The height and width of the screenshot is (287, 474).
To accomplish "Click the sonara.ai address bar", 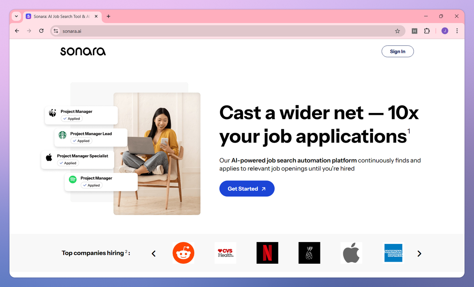I will [x=228, y=31].
